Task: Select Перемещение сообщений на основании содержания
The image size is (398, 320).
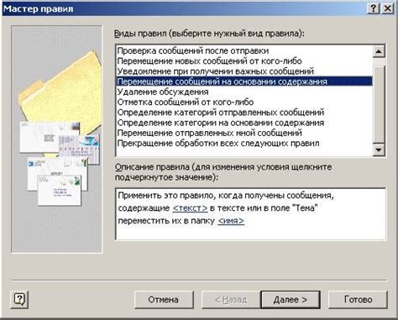Action: coord(244,81)
